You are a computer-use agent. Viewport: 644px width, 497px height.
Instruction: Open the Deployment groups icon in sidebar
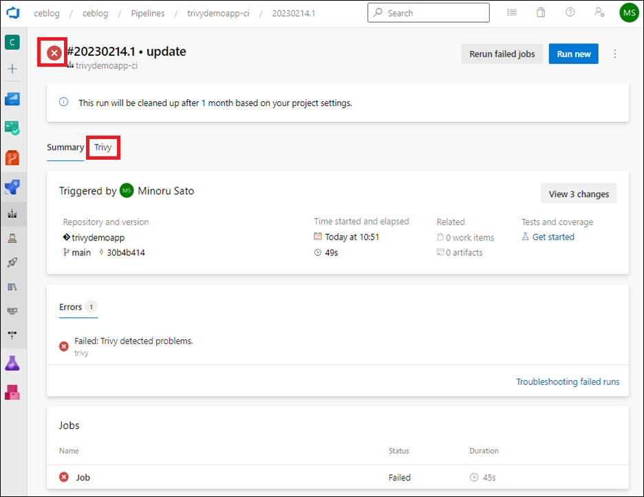coord(12,335)
